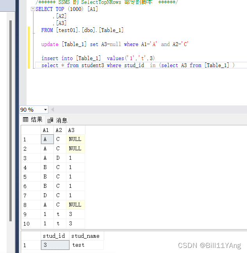Open the 90 % zoom dropdown

click(x=46, y=110)
